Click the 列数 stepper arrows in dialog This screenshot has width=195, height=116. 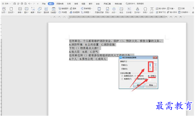tap(155, 65)
